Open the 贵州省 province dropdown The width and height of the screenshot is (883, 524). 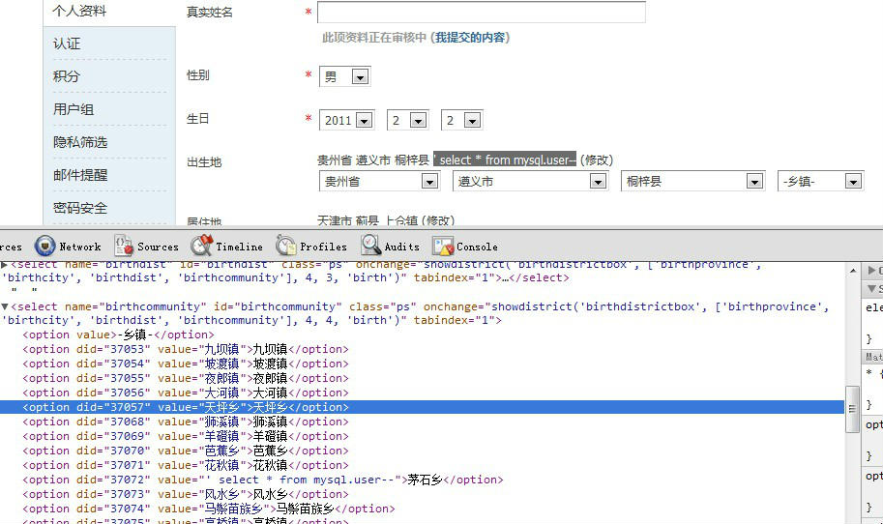pyautogui.click(x=379, y=181)
